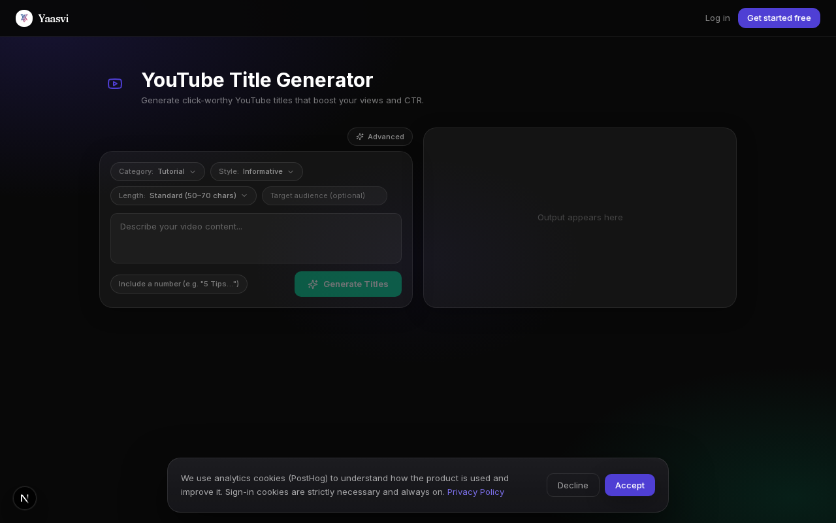Click the YouTube play icon beside the title

pos(115,84)
